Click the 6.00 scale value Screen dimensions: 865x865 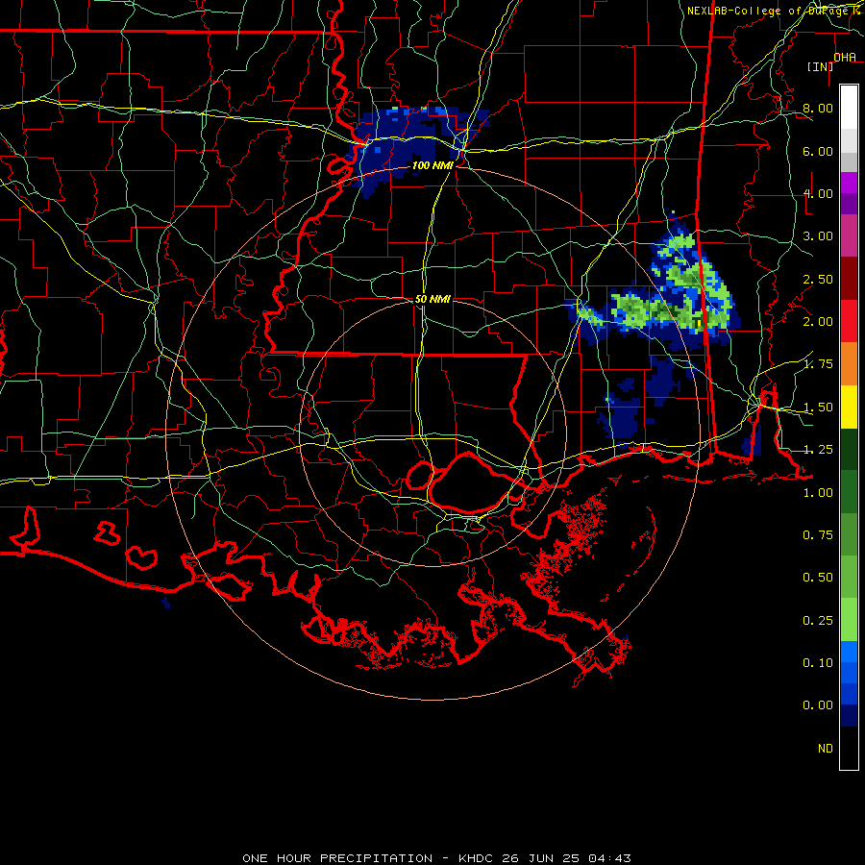click(818, 151)
